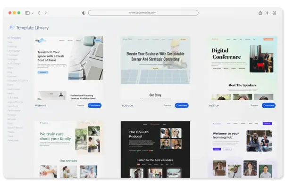Screen dimensions: 285x182
Task: Open The How-To Podcast template thumbnail
Action: 155,150
